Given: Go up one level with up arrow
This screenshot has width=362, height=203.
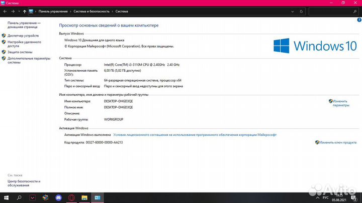Looking at the screenshot, I should tap(24, 11).
